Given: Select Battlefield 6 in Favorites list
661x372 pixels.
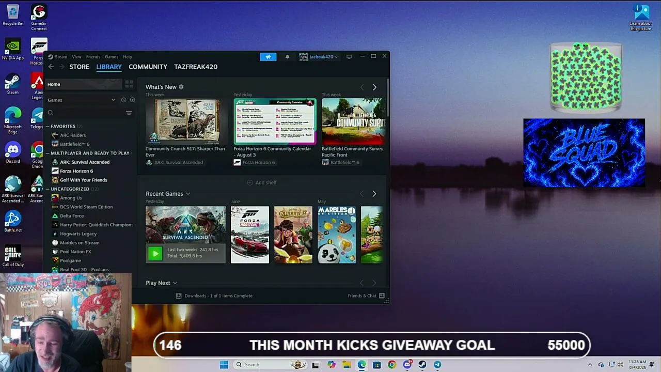Looking at the screenshot, I should [x=74, y=144].
